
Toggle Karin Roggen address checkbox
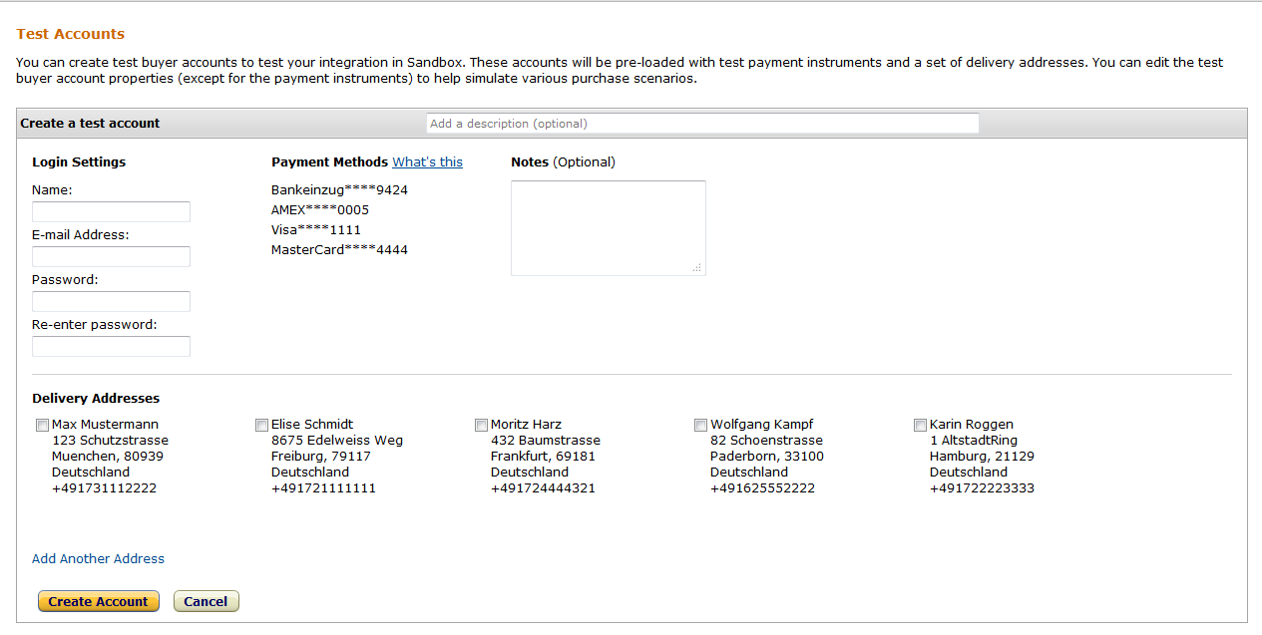920,425
